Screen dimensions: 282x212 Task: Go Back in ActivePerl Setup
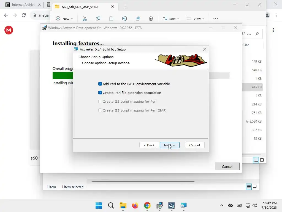(149, 145)
